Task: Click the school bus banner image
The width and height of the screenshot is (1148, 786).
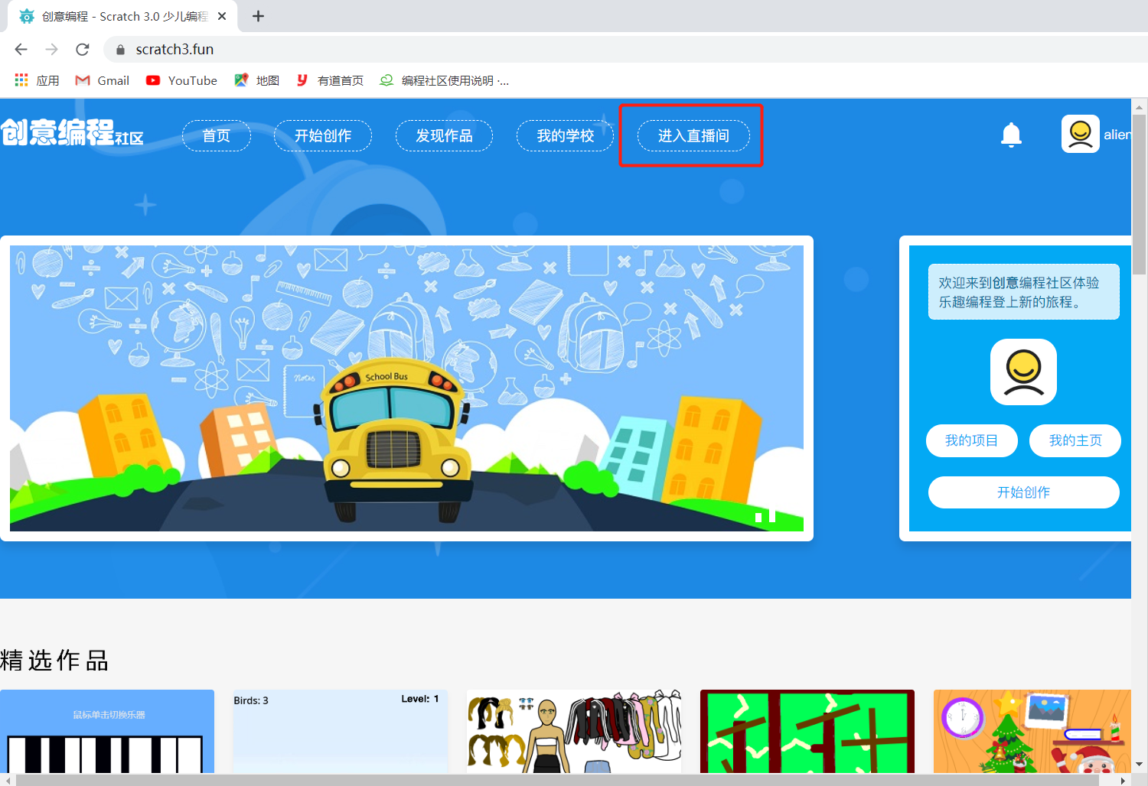Action: pos(406,388)
